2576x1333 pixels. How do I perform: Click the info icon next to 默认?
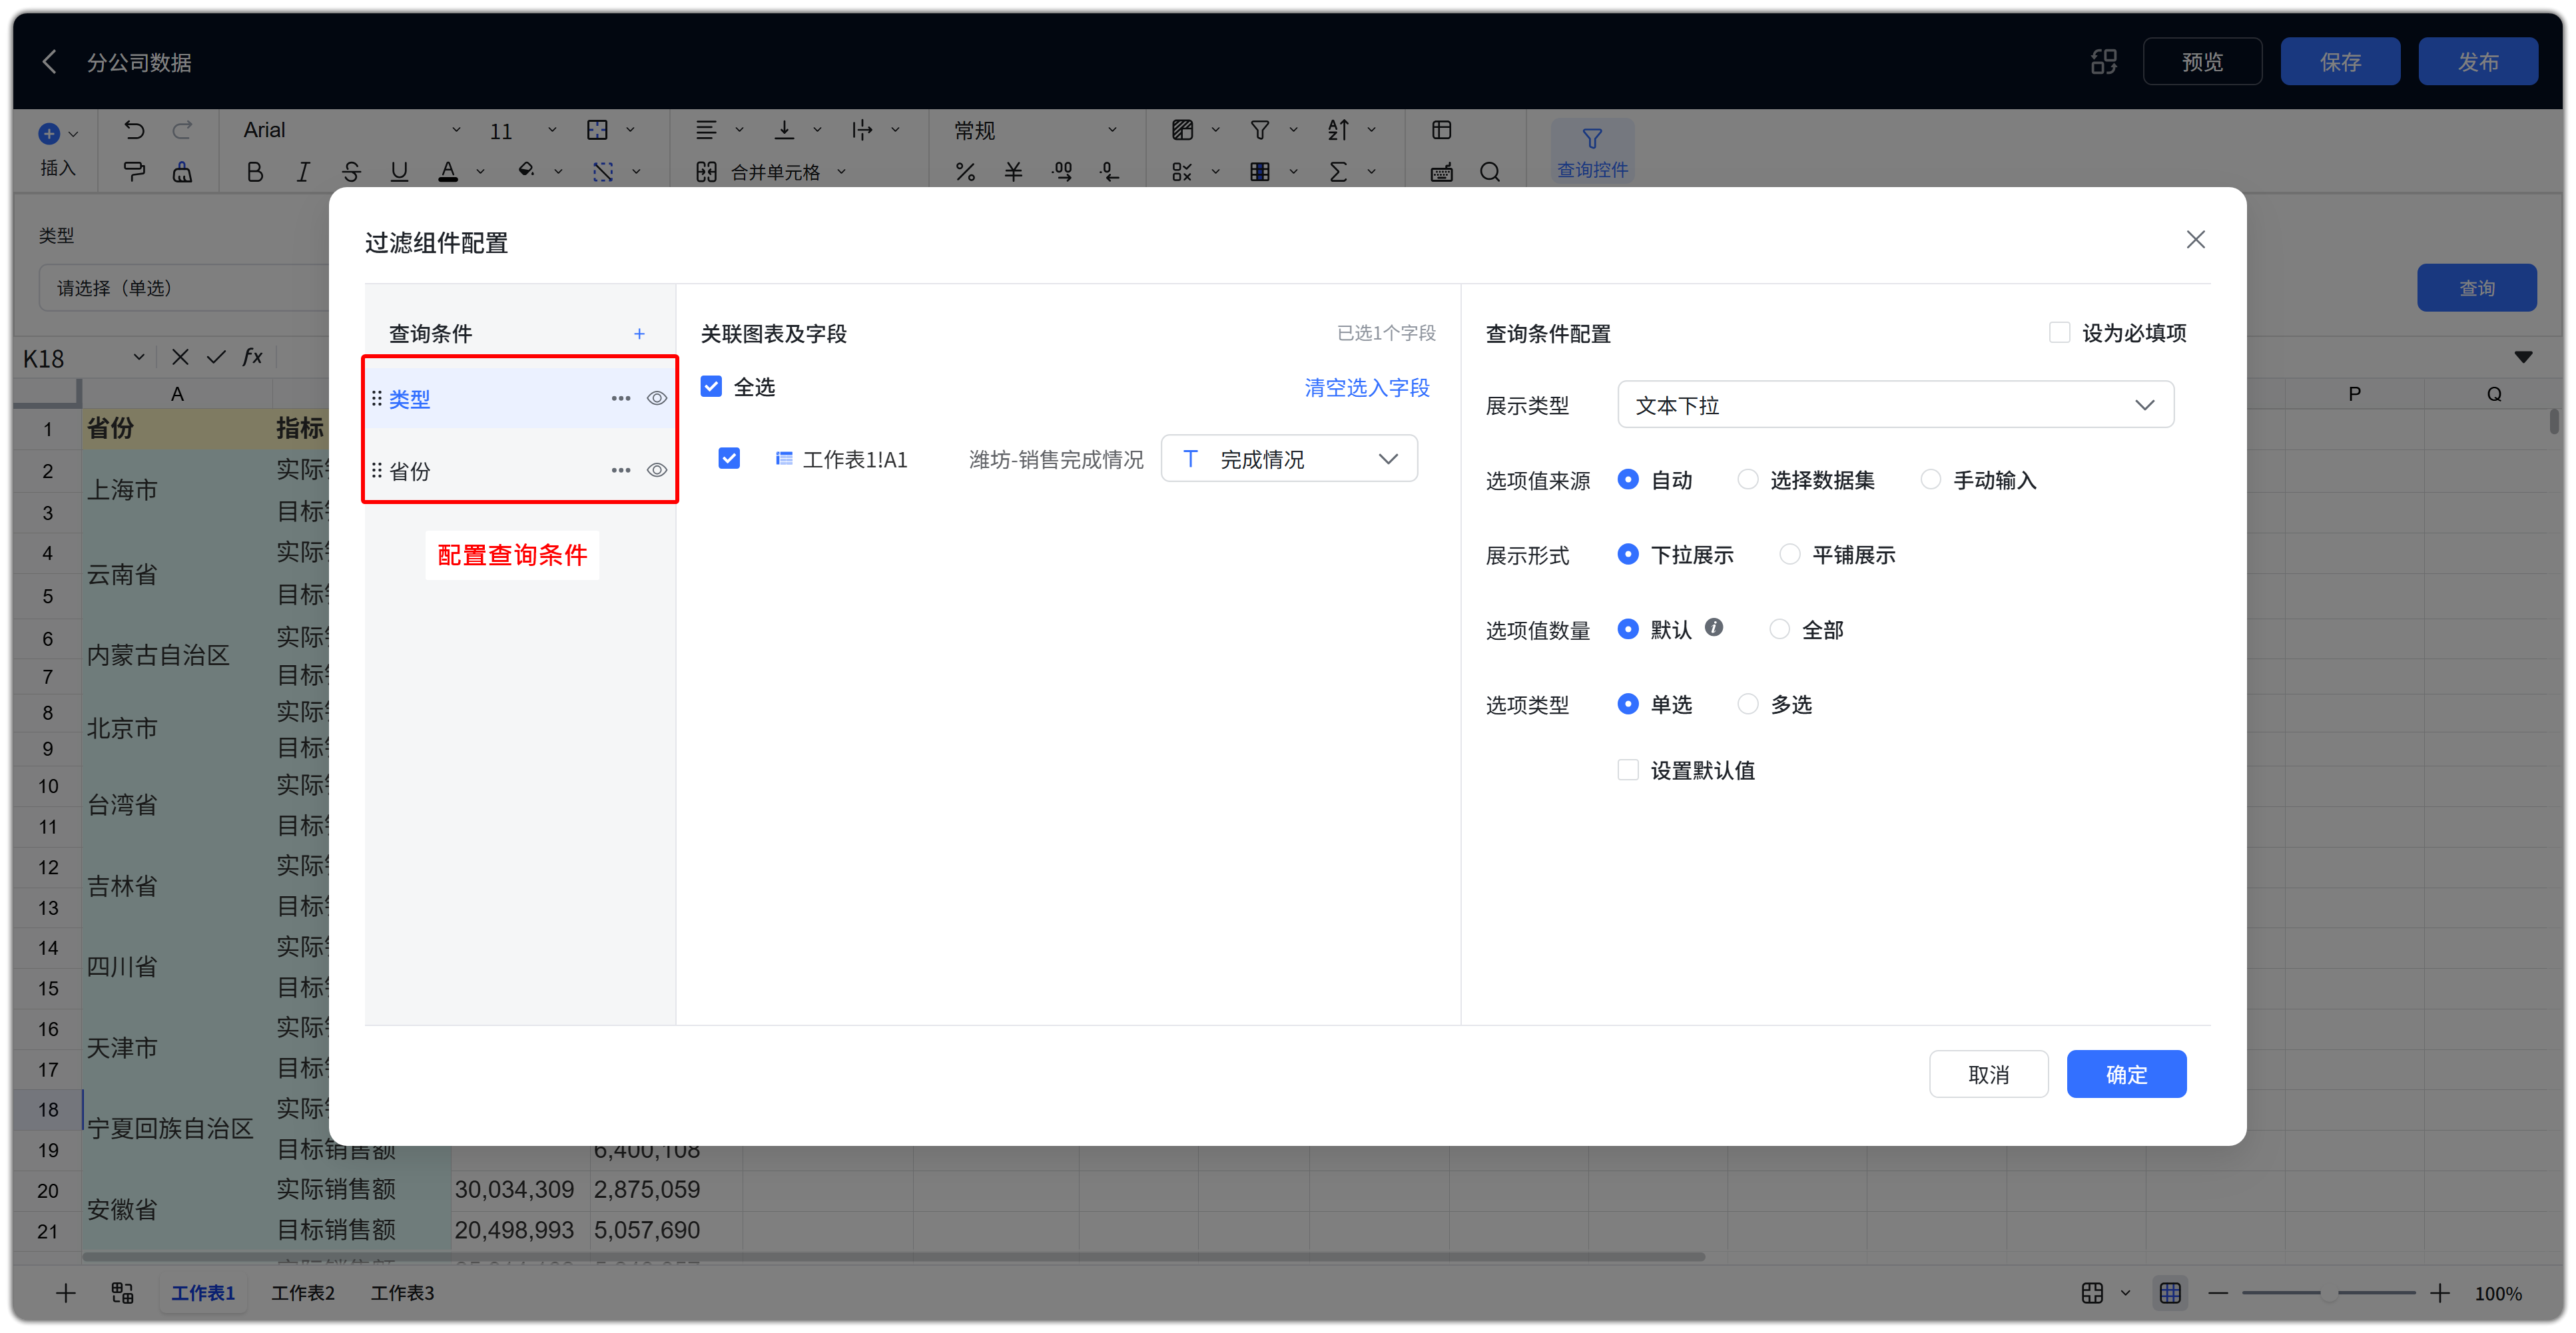[x=1714, y=628]
